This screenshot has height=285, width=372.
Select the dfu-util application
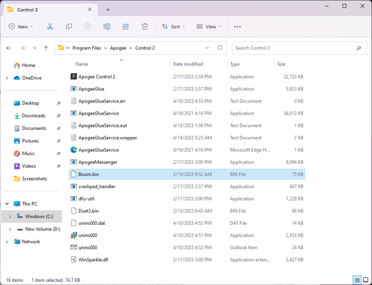(187, 199)
